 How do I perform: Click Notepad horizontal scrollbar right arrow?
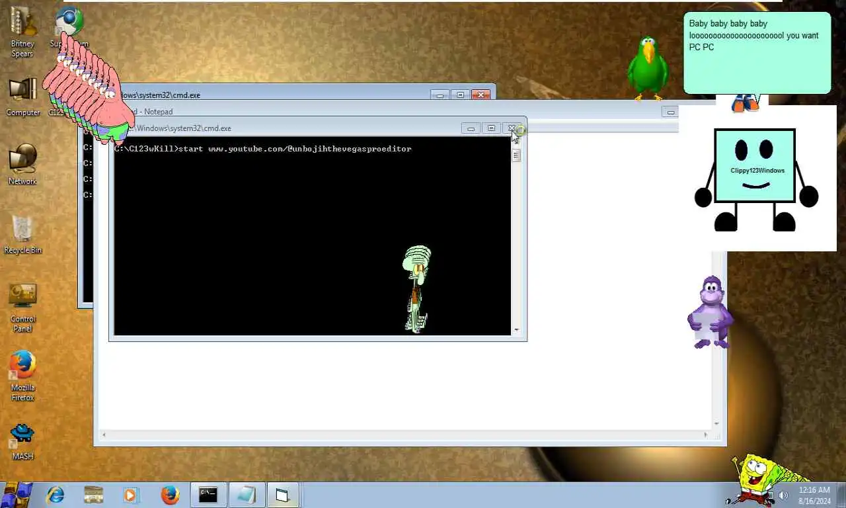[706, 435]
